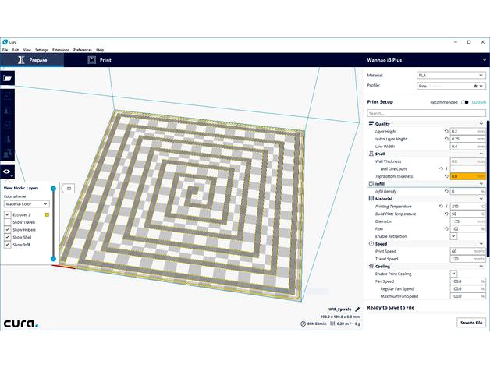Open the Help menu

[x=100, y=50]
